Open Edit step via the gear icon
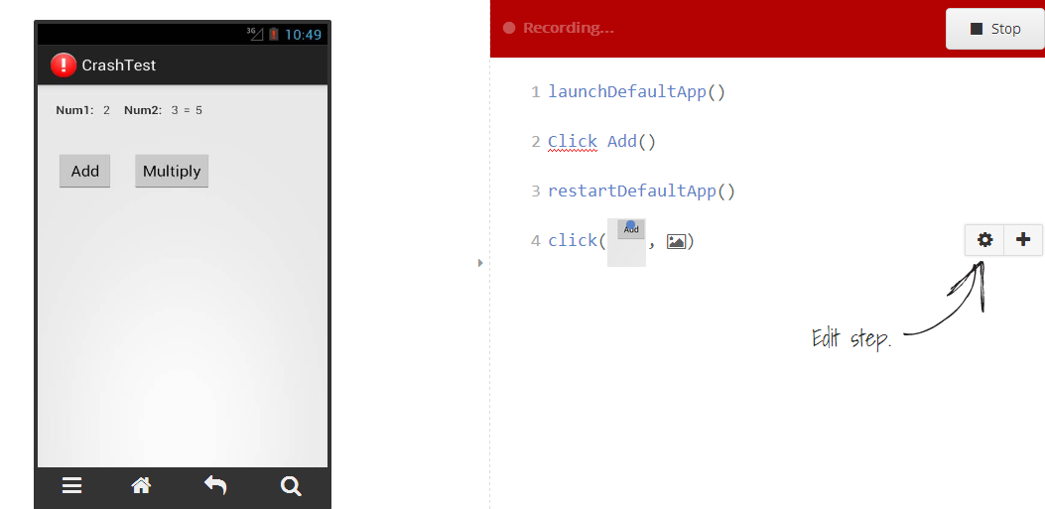Screen dimensions: 1045x509 pos(984,240)
